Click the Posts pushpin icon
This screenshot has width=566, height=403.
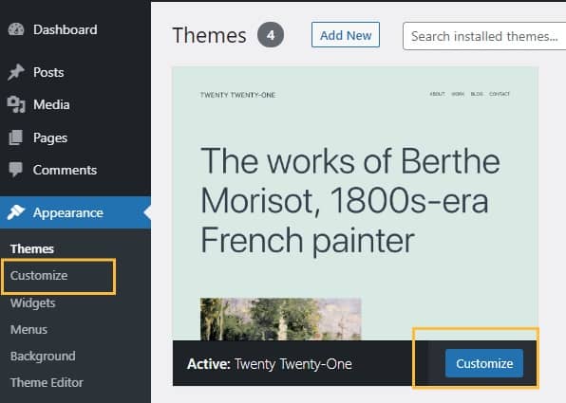coord(16,72)
